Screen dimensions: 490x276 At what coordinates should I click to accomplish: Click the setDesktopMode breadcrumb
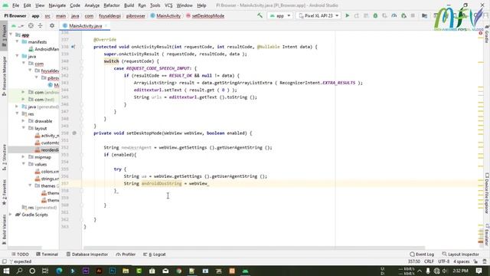point(205,15)
